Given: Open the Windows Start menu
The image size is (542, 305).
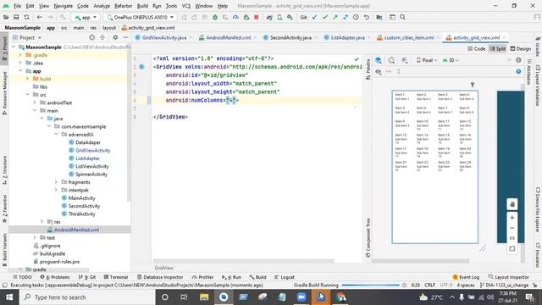Looking at the screenshot, I should 9,297.
